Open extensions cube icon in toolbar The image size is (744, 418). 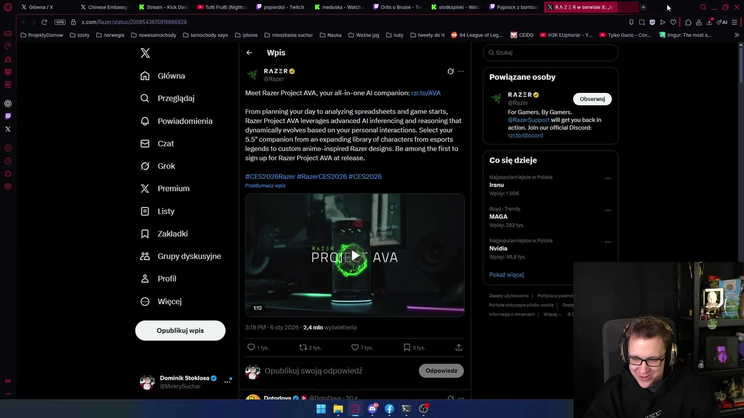coord(688,22)
